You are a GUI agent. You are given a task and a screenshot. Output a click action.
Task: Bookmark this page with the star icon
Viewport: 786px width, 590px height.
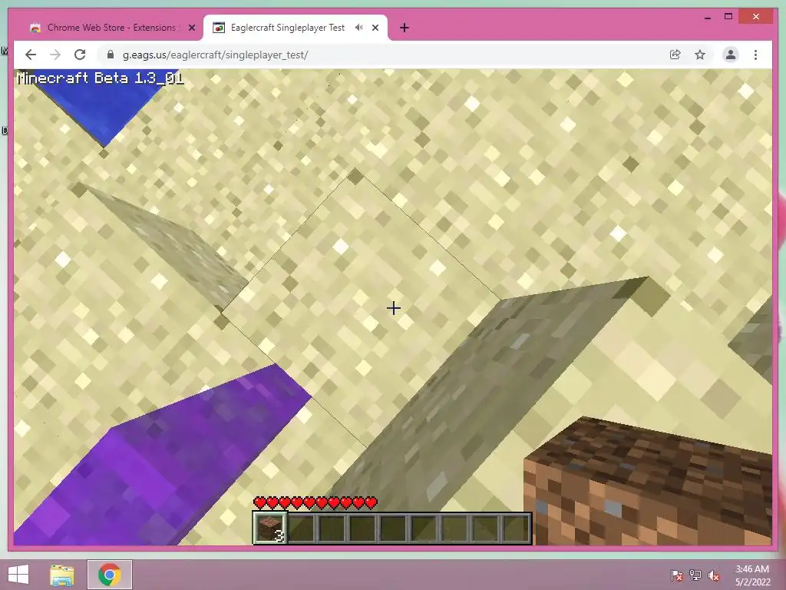click(x=700, y=55)
